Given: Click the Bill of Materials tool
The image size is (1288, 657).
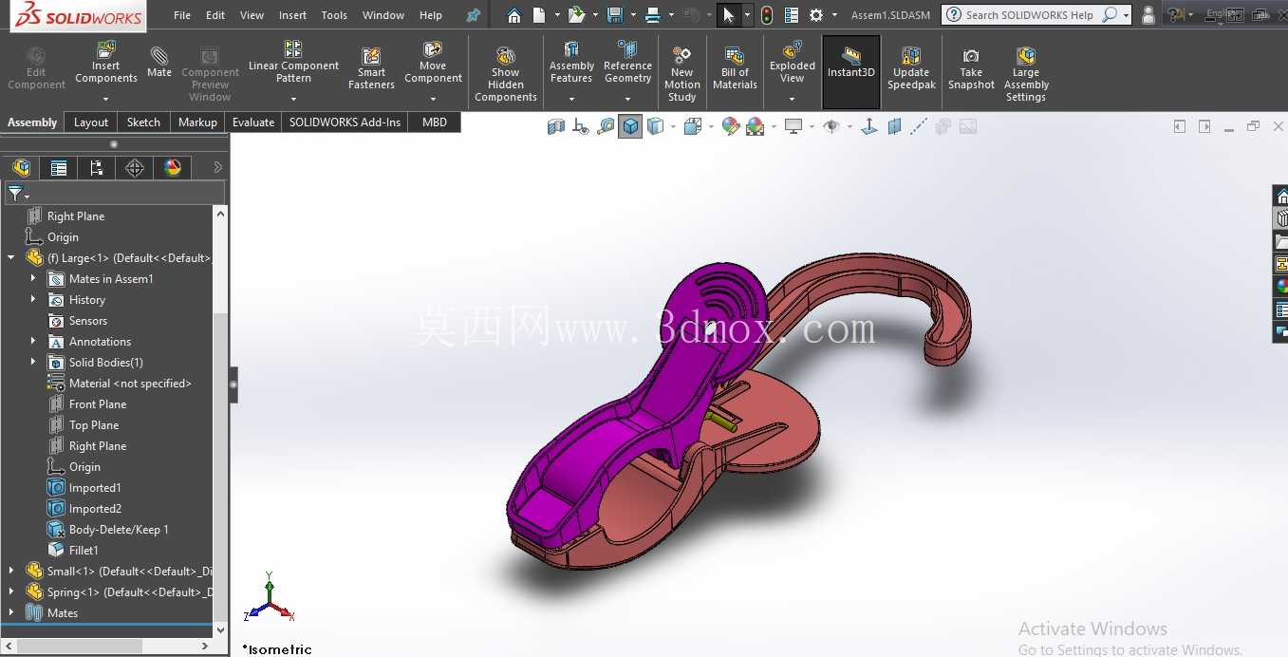Looking at the screenshot, I should (735, 68).
